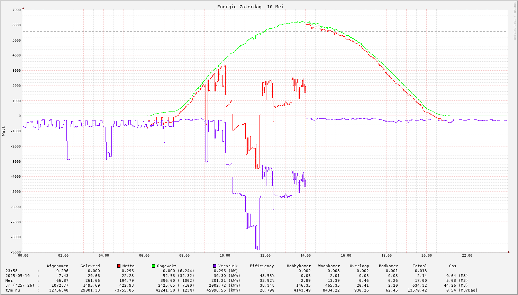Click the 2025-05-10 row label

coord(18,276)
